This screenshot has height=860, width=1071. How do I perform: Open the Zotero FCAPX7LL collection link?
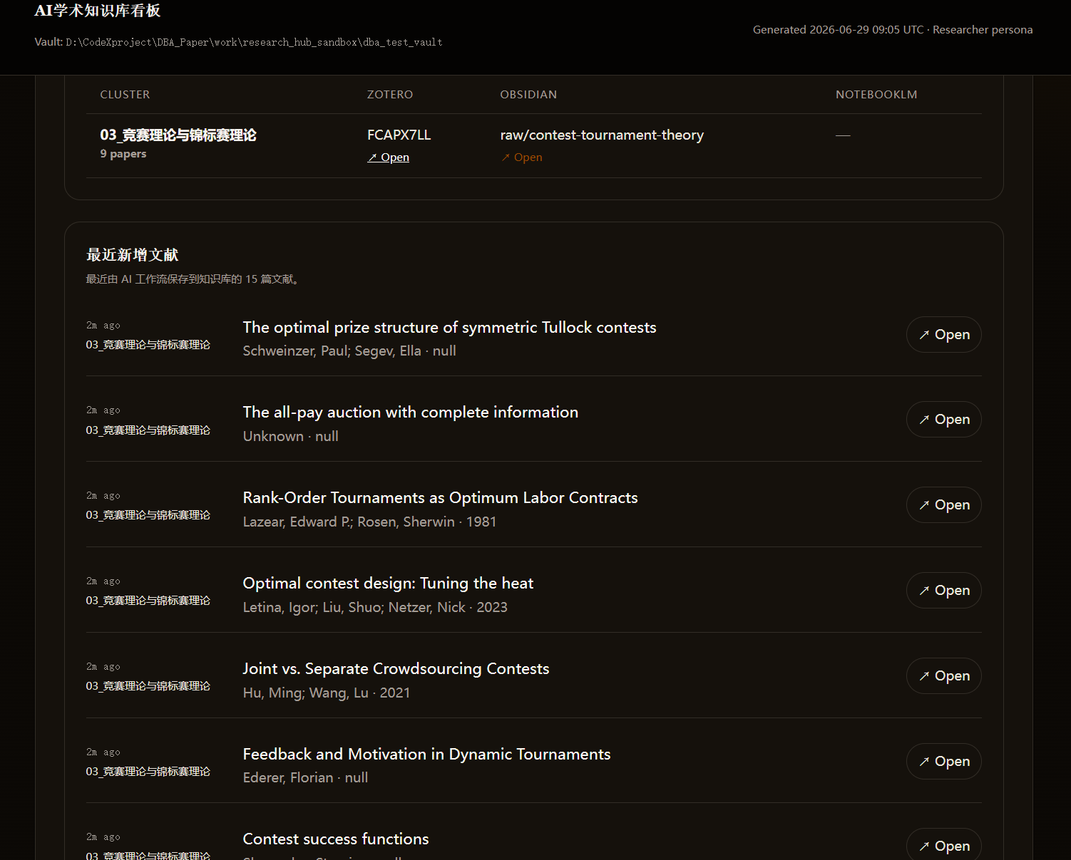pos(388,157)
